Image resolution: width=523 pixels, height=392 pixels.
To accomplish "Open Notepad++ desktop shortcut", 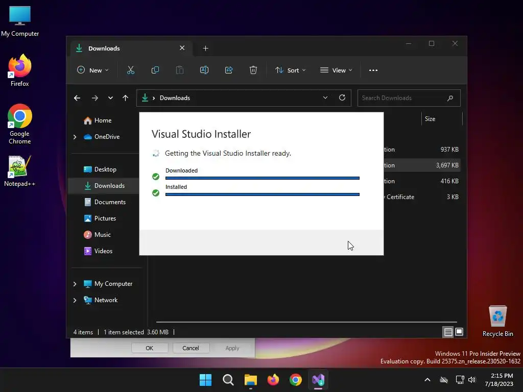I will point(20,171).
